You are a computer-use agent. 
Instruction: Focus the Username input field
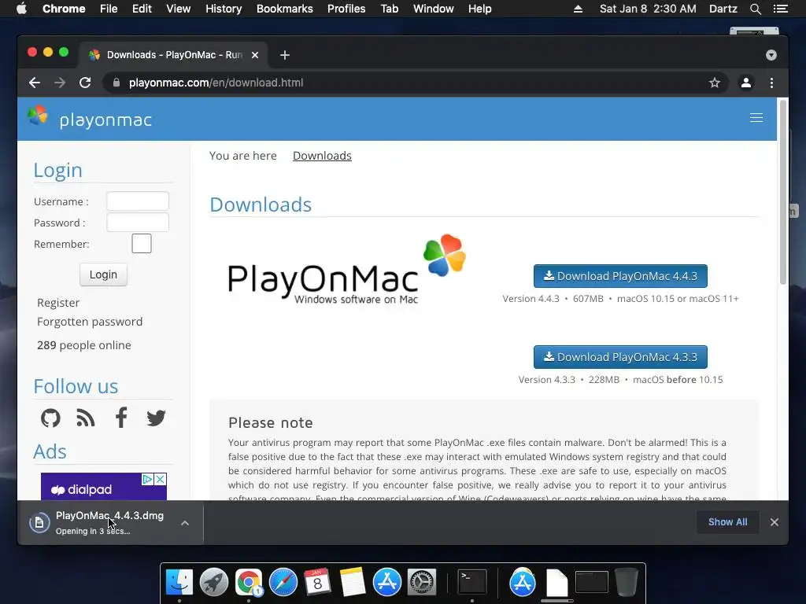pos(138,201)
